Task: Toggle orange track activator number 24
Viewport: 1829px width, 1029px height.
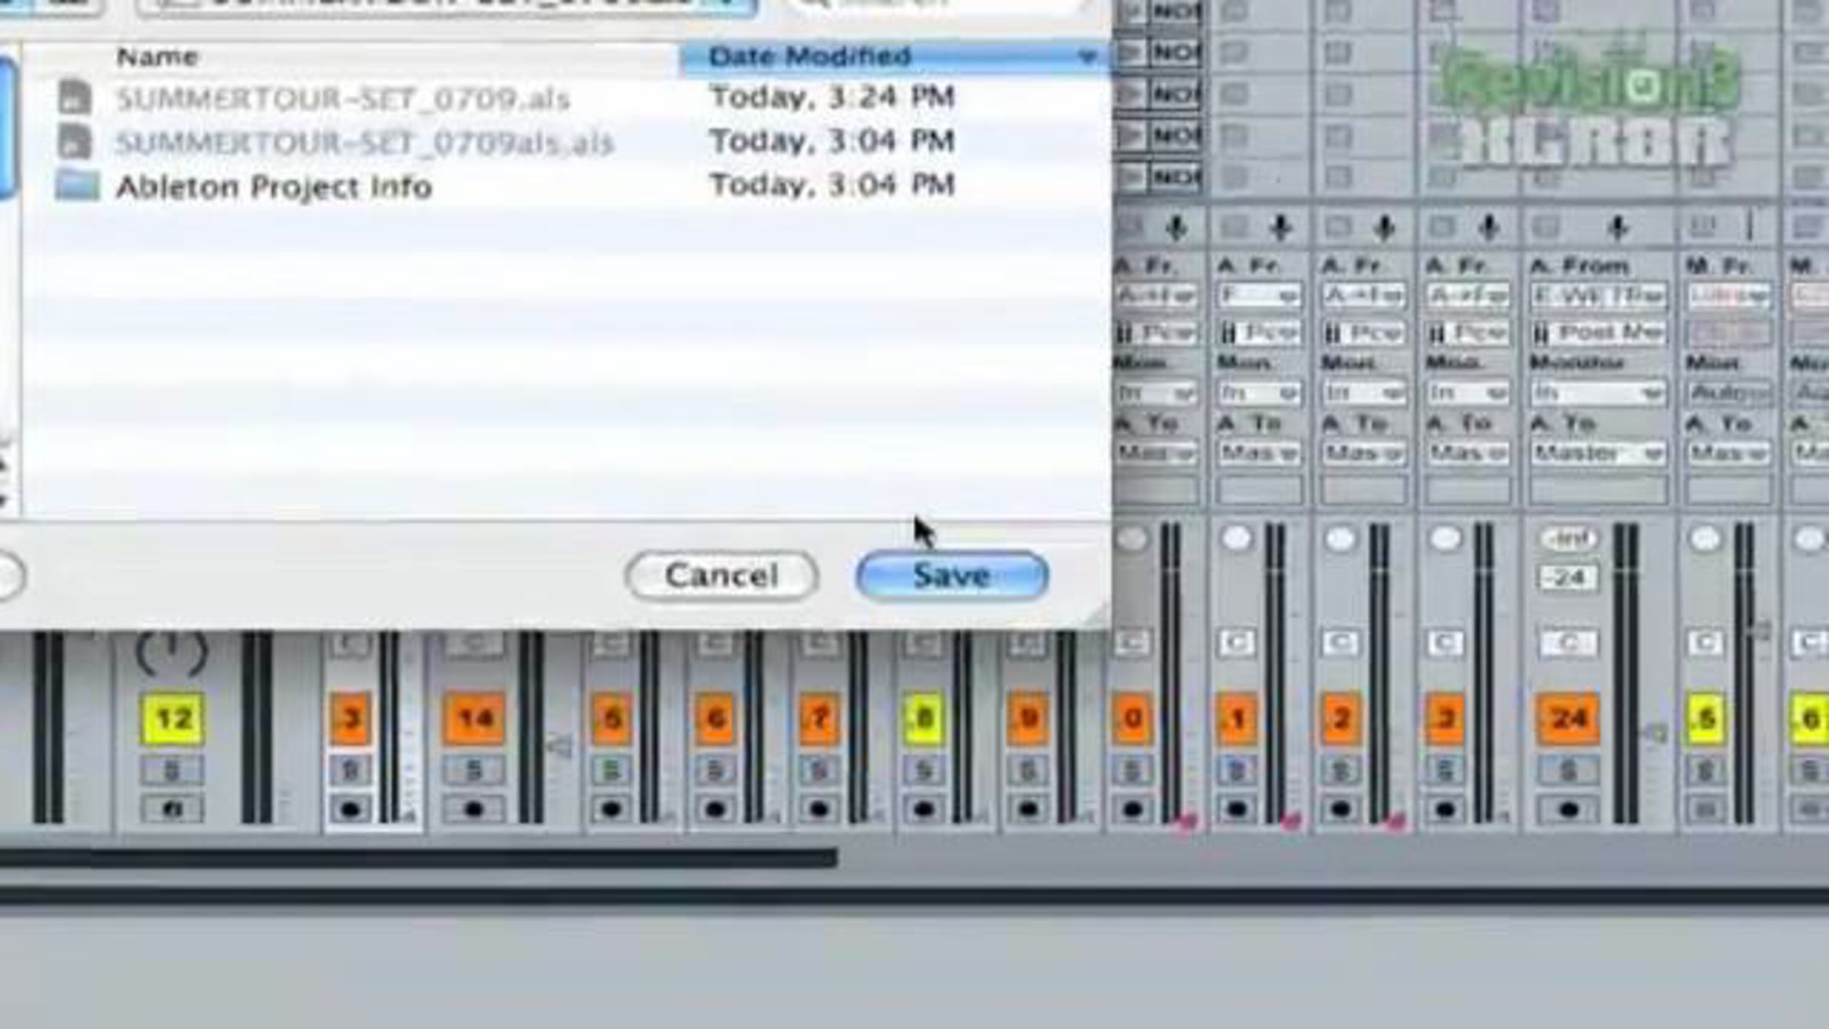Action: click(x=1568, y=718)
